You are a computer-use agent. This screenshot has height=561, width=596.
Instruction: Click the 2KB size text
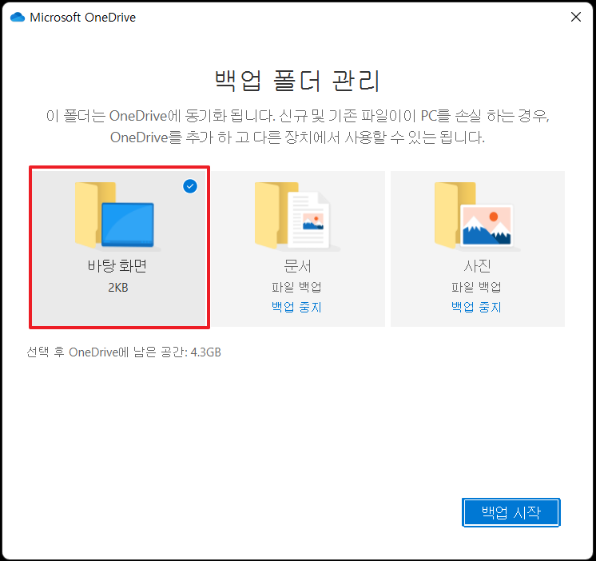(117, 288)
